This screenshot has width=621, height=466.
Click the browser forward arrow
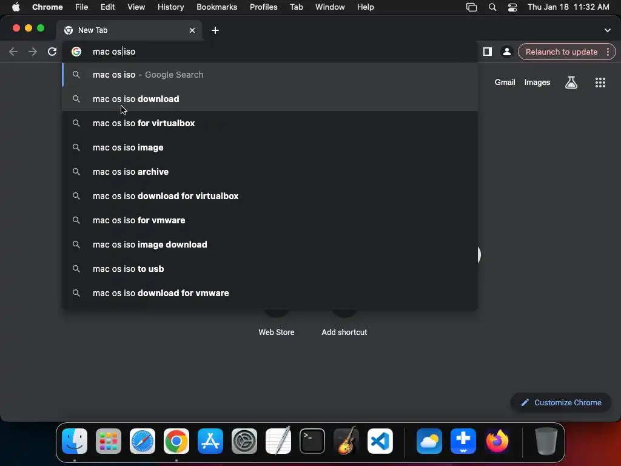[x=33, y=52]
